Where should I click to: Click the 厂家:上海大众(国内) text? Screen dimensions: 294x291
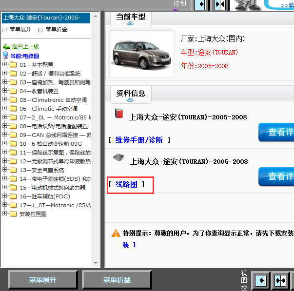pyautogui.click(x=213, y=39)
